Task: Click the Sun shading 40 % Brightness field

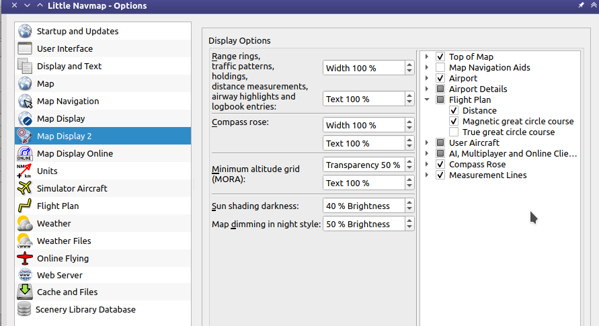Action: [x=364, y=206]
